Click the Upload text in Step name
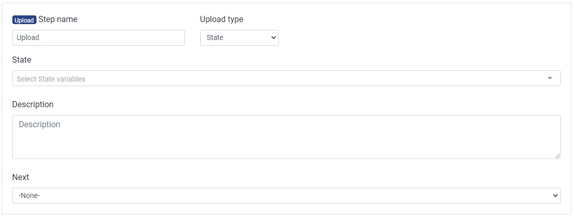The image size is (574, 218). pos(28,37)
